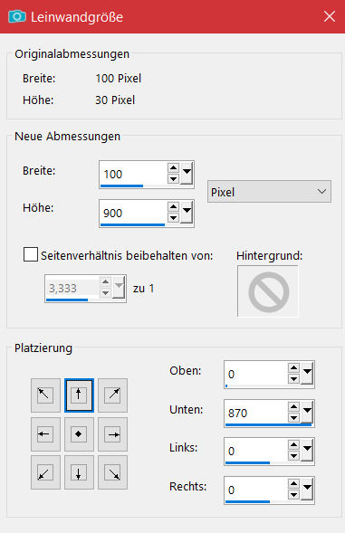
Task: Open the Pixel units dropdown
Action: (269, 192)
